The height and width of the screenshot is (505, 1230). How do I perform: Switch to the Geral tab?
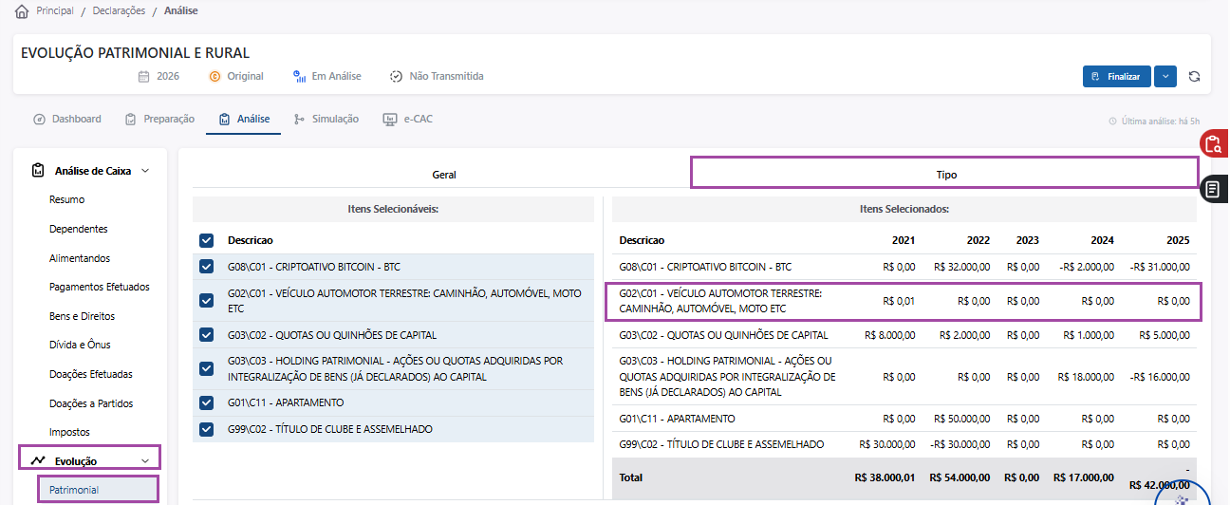[443, 175]
